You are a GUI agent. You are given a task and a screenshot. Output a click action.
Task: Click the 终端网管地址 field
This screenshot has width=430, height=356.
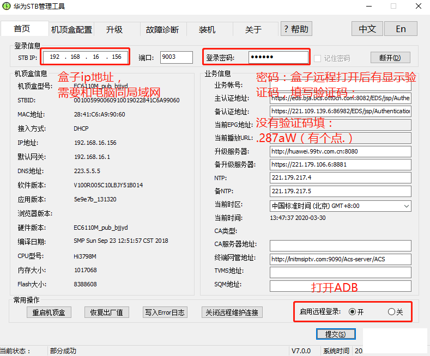(340, 259)
